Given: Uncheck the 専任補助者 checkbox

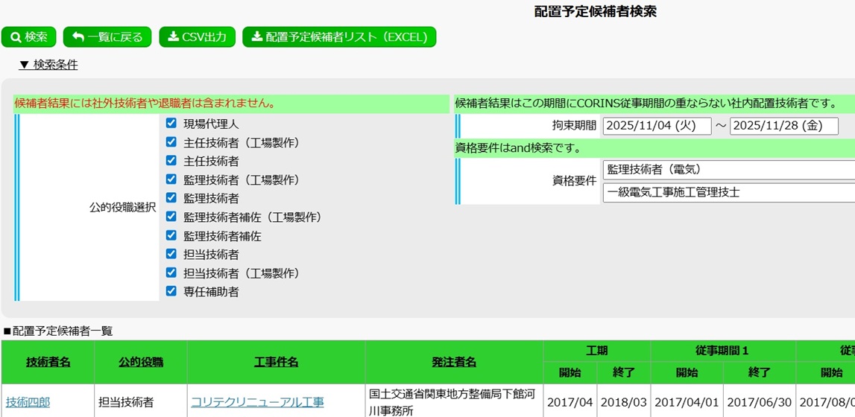Looking at the screenshot, I should (x=171, y=291).
